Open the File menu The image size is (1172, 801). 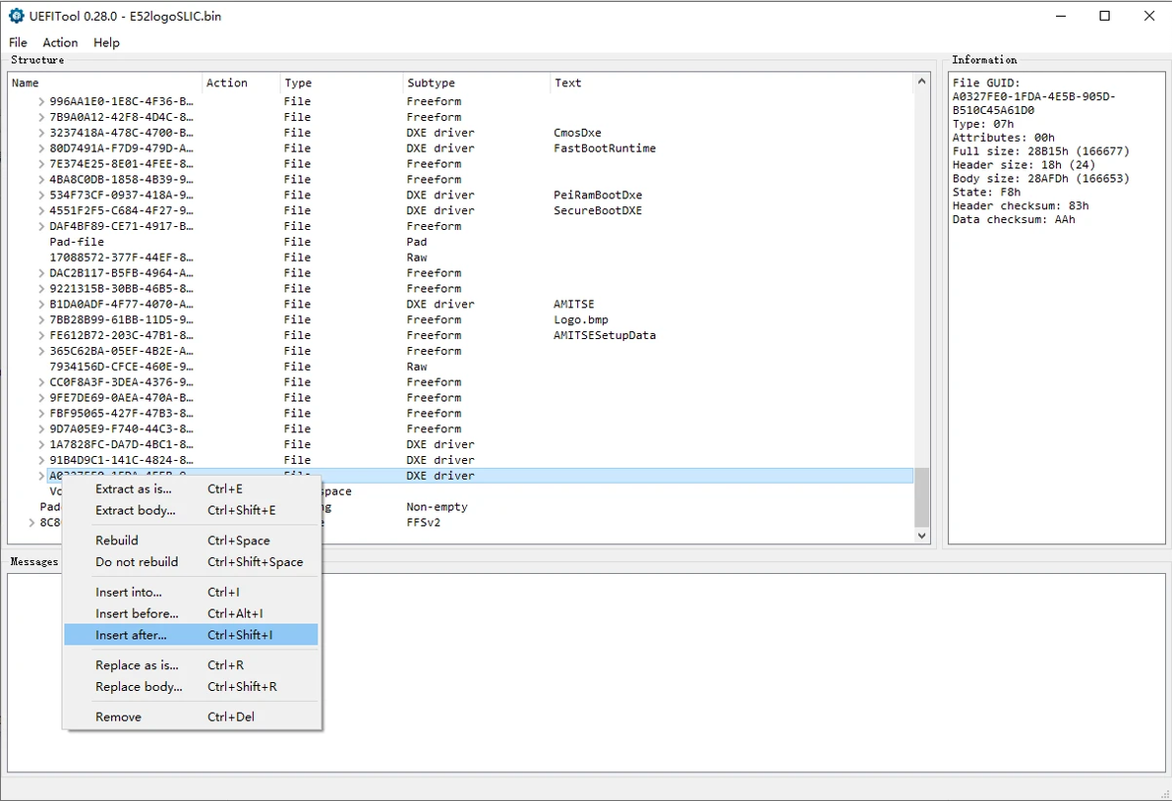pyautogui.click(x=18, y=42)
